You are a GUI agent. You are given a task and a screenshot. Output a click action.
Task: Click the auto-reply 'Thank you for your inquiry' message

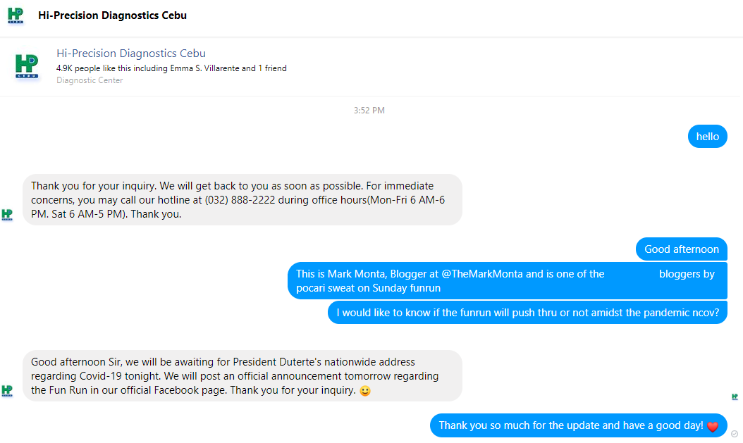(x=242, y=200)
